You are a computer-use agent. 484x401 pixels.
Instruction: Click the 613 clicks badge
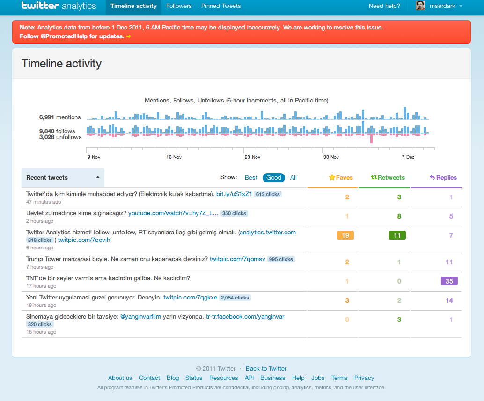tap(268, 194)
